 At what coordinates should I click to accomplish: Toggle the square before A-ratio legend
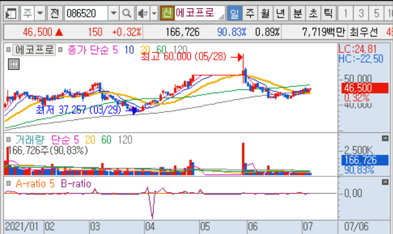8,183
